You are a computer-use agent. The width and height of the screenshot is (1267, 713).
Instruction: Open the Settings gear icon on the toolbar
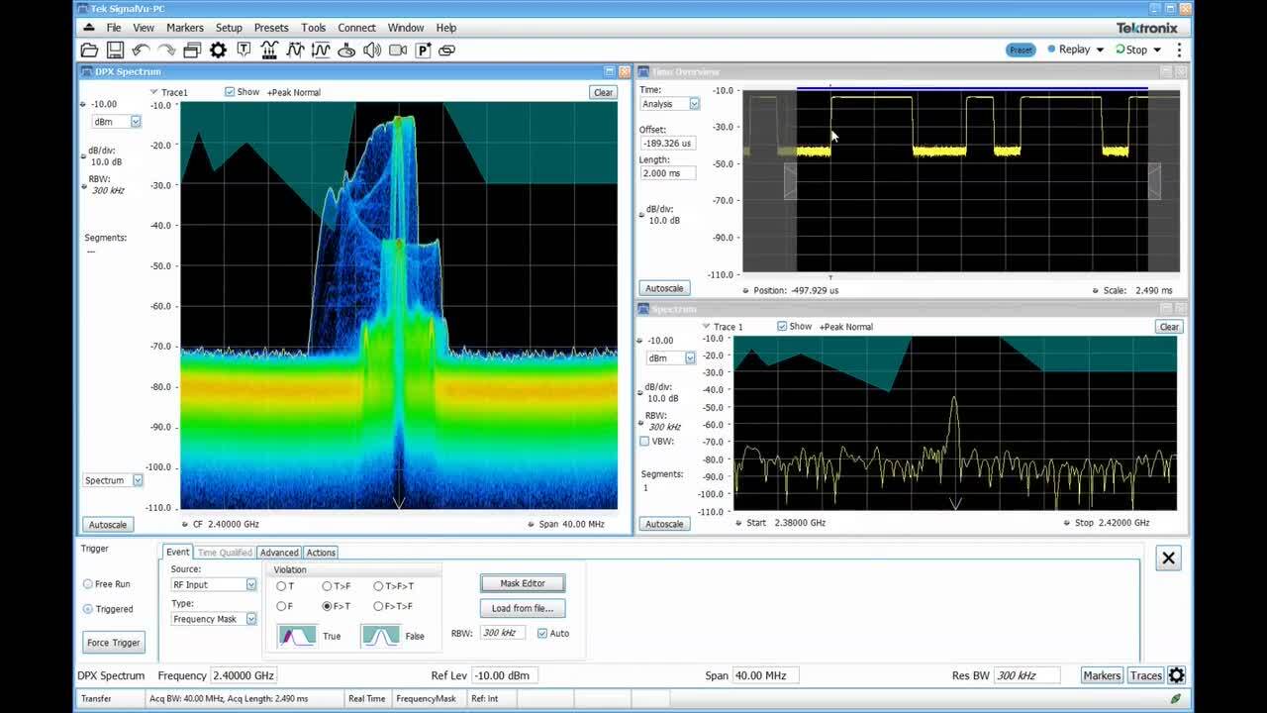tap(217, 50)
